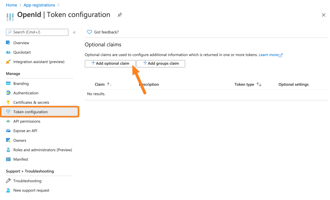Screen dimensions: 330x200
Task: Open Expose an API menu item
Action: (x=25, y=131)
